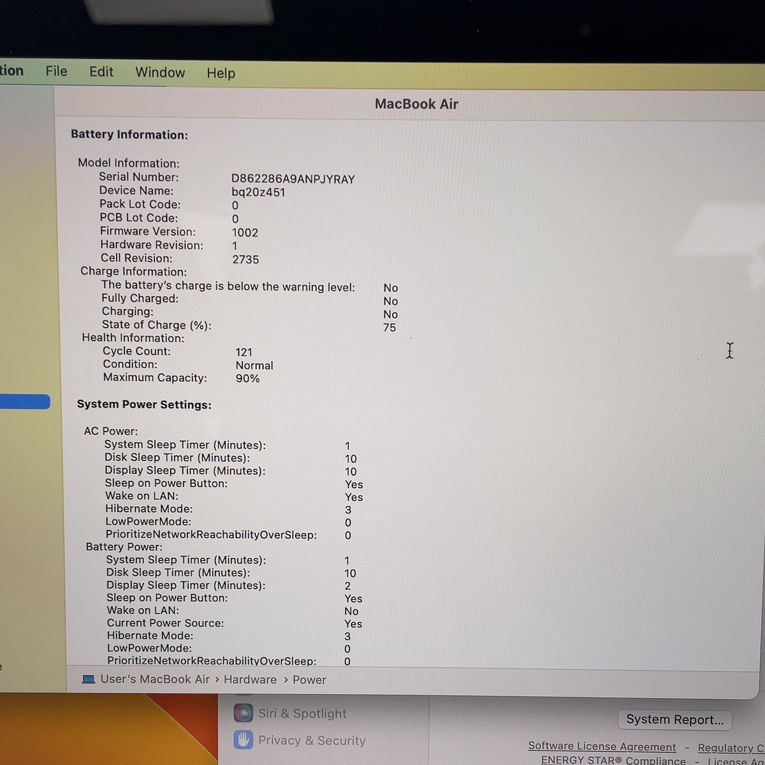This screenshot has height=765, width=765.
Task: Click the Fully Charged label
Action: [140, 298]
